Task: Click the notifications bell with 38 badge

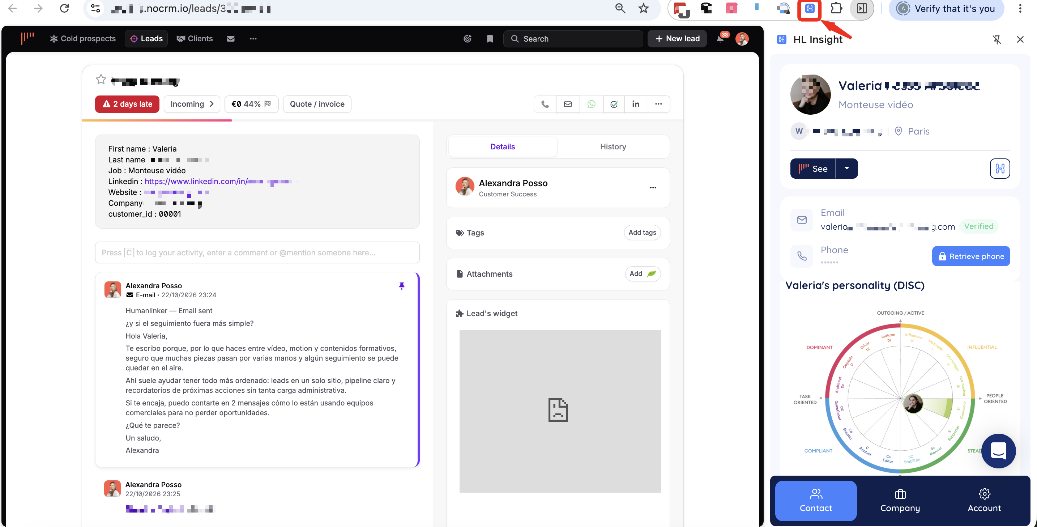Action: point(720,39)
